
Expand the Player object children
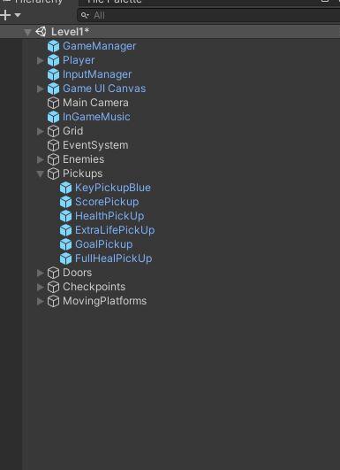[40, 60]
